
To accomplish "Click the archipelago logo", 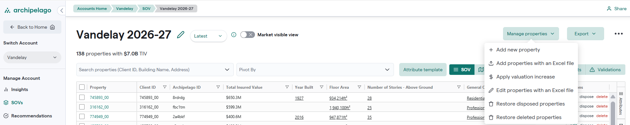I will click(28, 10).
